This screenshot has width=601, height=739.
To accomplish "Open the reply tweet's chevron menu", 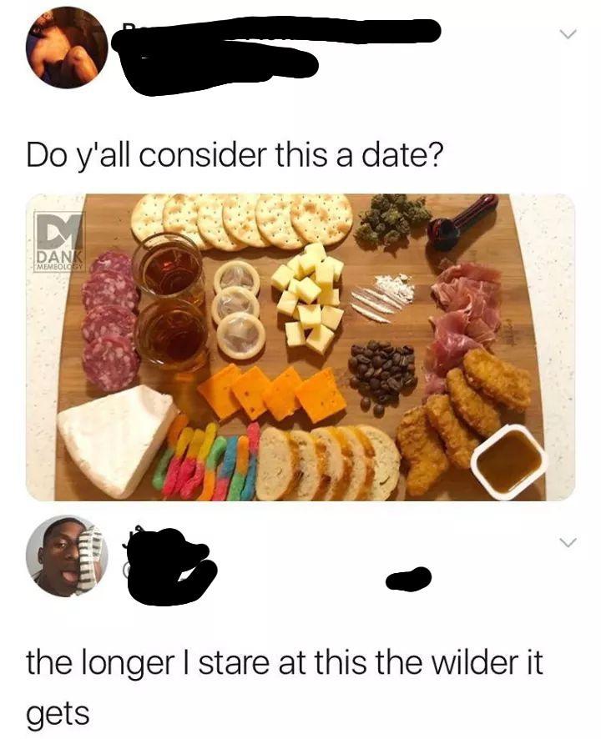I will click(567, 542).
